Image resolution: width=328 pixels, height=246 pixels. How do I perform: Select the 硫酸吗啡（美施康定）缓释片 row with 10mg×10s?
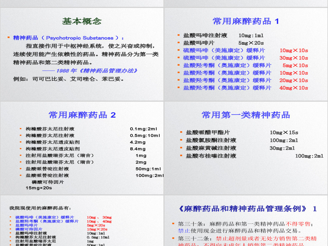[x=245, y=50]
